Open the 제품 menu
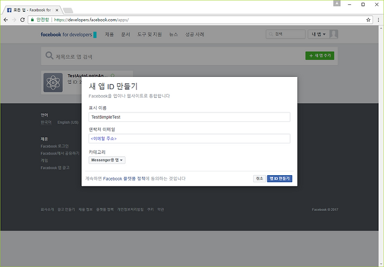The height and width of the screenshot is (267, 384). [x=109, y=34]
